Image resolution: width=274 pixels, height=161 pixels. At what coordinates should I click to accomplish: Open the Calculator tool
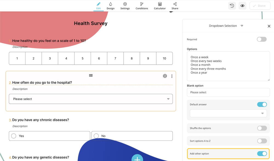160,6
